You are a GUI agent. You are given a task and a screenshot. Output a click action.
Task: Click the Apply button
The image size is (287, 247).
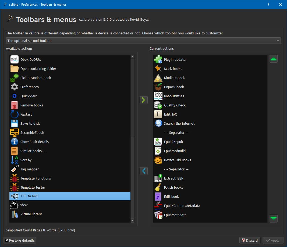[273, 240]
